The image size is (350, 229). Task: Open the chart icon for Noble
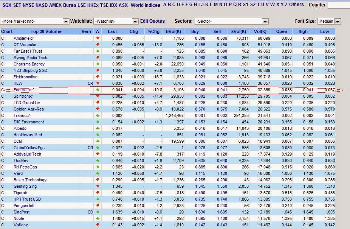[x=2, y=218]
